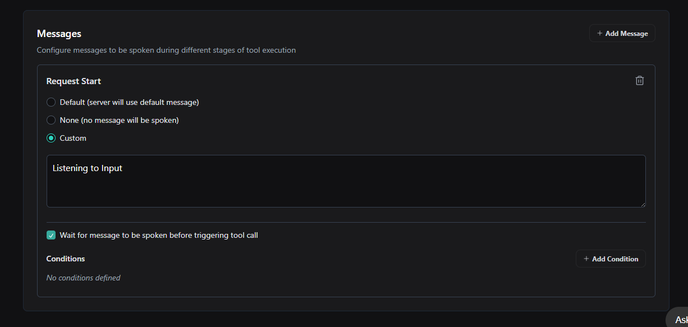Click the 'Default (server will use default message)' label

coord(129,102)
